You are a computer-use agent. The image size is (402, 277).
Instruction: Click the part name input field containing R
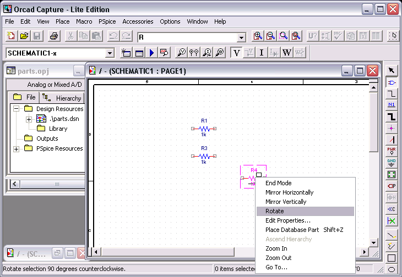(x=188, y=37)
